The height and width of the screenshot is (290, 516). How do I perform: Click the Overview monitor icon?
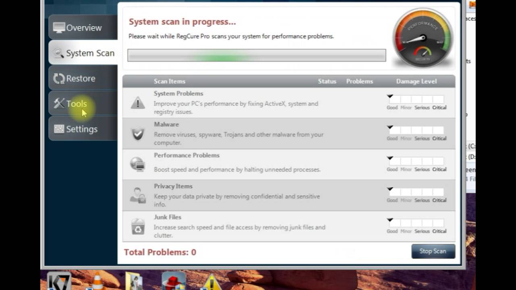(x=59, y=28)
